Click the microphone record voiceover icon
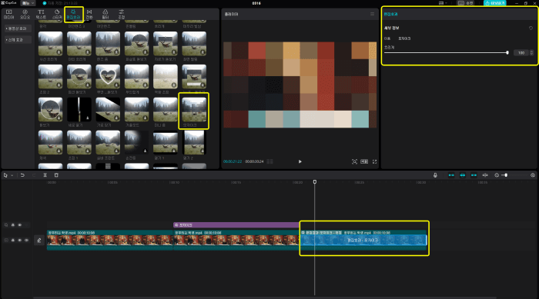The height and width of the screenshot is (299, 539). (435, 175)
